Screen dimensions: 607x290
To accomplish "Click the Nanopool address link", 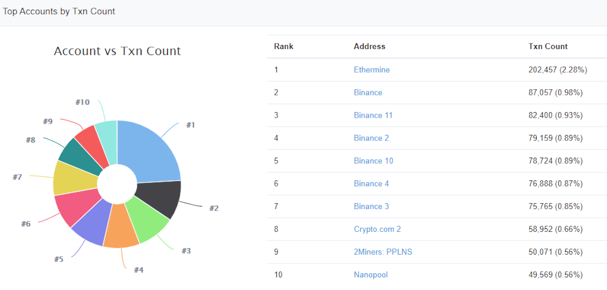I will (371, 275).
